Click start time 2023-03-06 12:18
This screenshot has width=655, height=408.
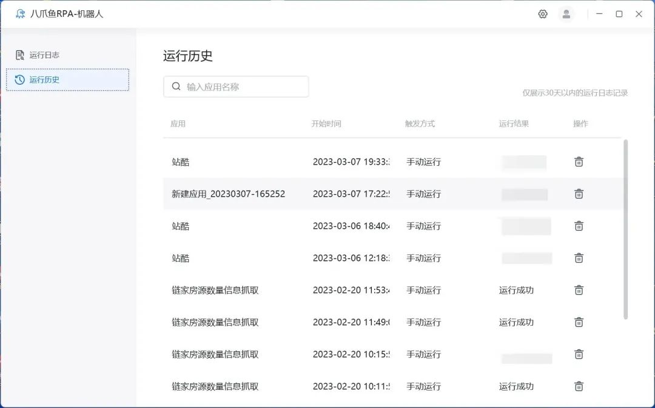(x=351, y=258)
